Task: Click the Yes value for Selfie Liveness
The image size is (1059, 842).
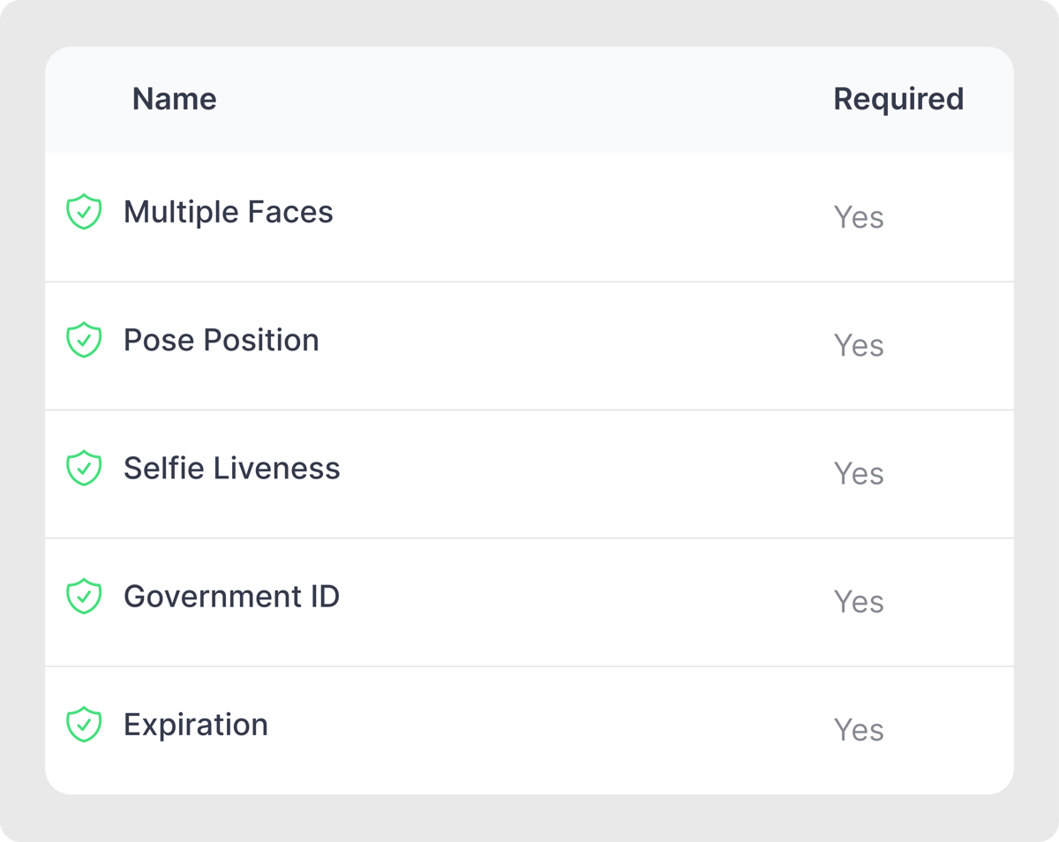Action: click(x=859, y=473)
